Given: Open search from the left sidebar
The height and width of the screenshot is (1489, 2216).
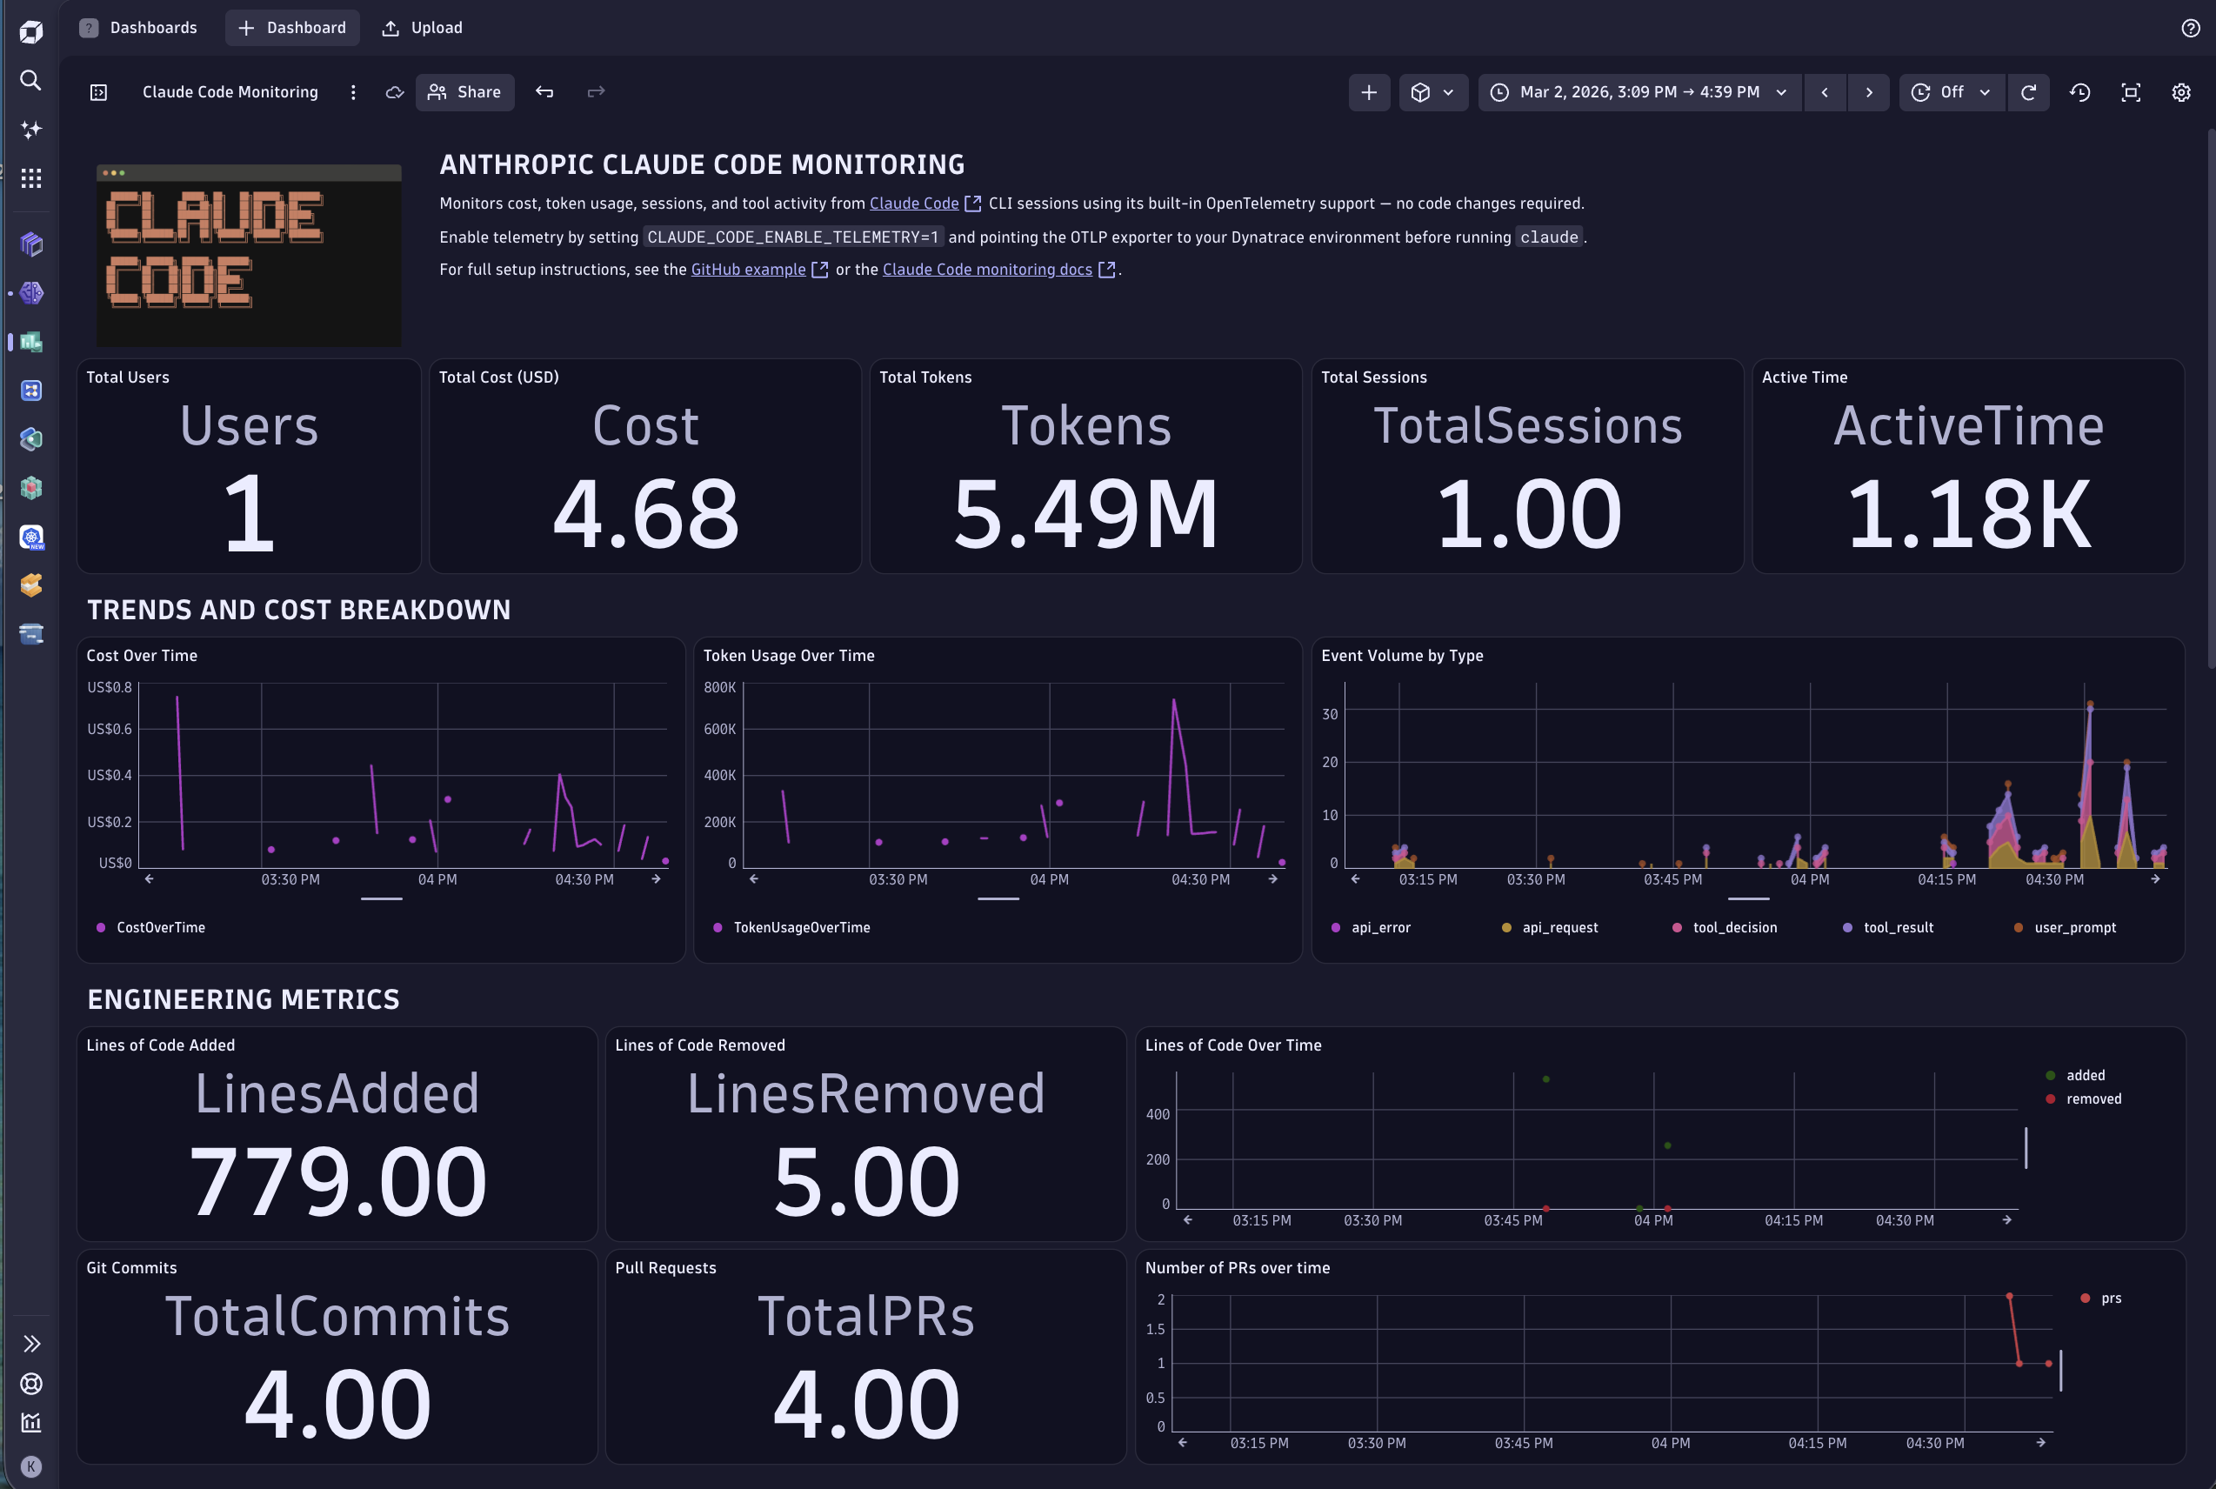Looking at the screenshot, I should coord(30,81).
